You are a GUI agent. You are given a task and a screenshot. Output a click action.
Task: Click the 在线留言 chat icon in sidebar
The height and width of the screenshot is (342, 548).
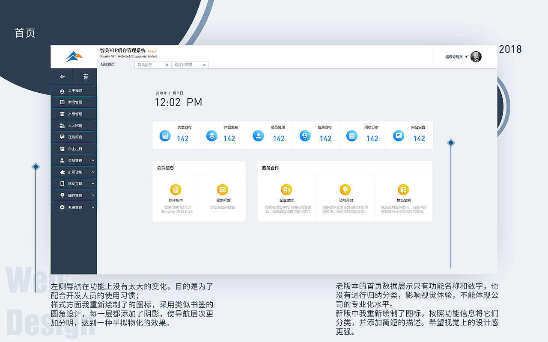click(x=62, y=137)
